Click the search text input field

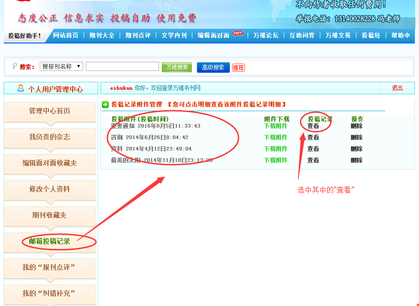pyautogui.click(x=122, y=66)
